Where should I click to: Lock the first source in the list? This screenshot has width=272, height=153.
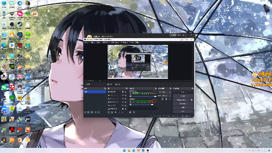click(x=125, y=92)
